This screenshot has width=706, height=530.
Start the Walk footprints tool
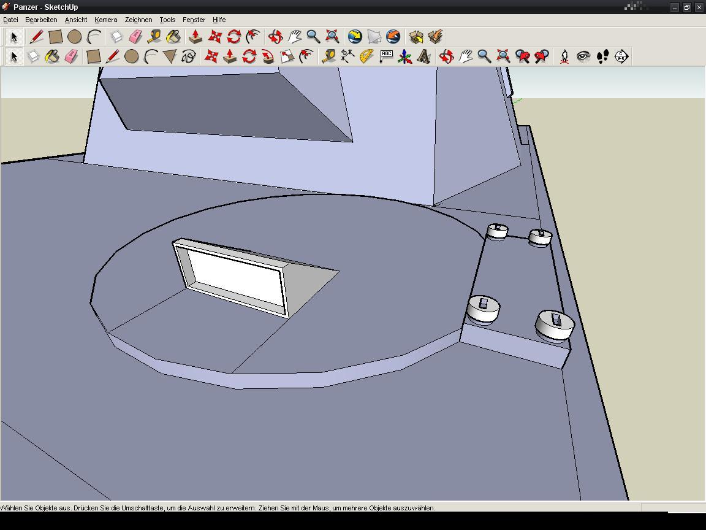coord(602,57)
